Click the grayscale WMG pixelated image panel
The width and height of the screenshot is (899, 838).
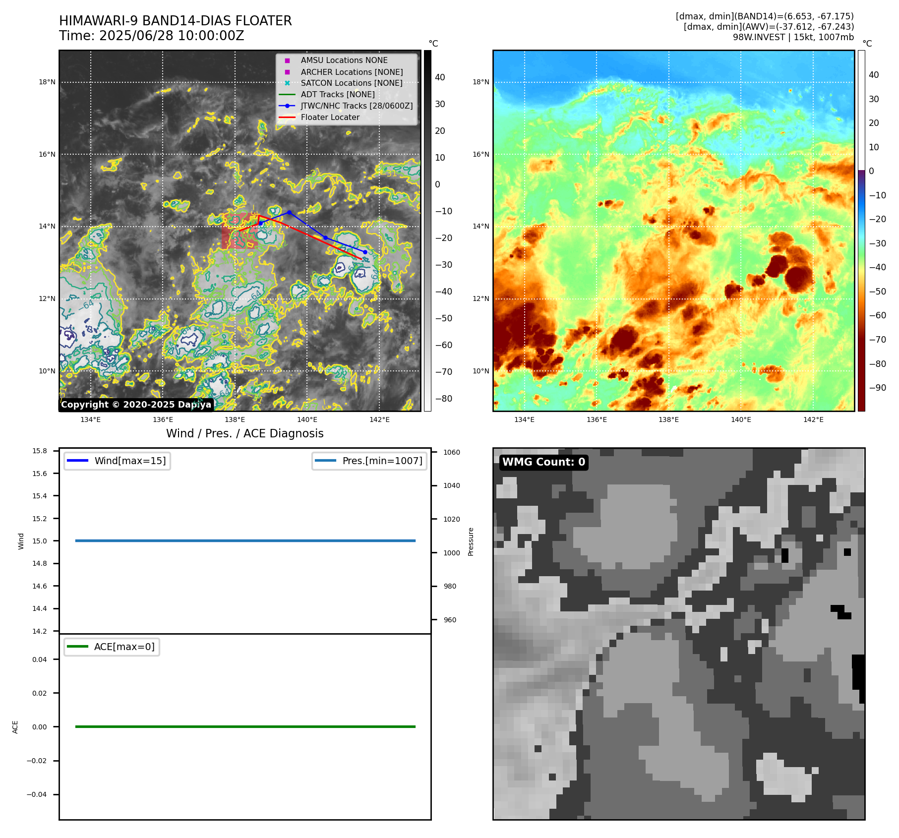[679, 634]
